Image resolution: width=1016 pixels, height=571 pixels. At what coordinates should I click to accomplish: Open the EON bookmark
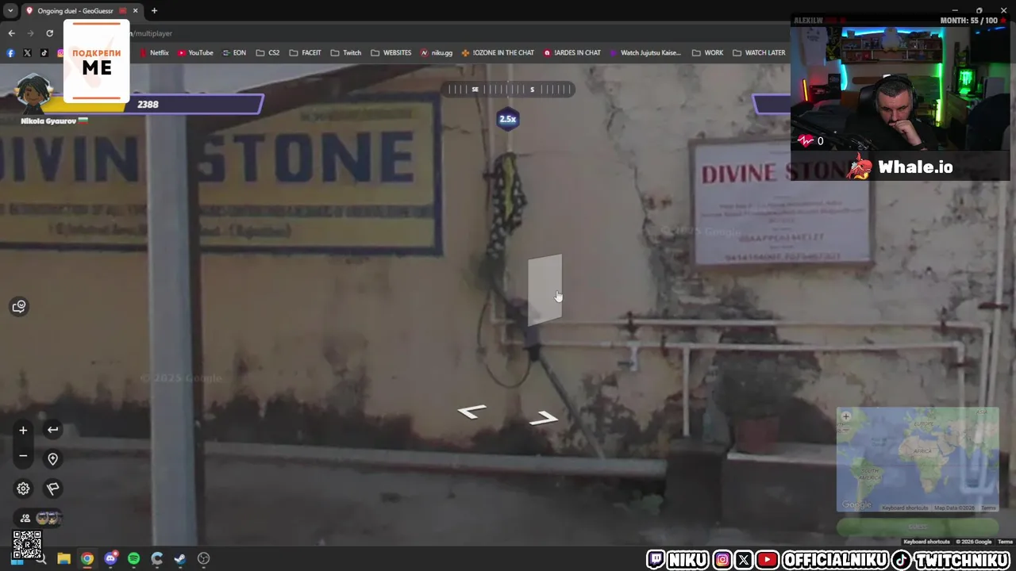(x=234, y=53)
